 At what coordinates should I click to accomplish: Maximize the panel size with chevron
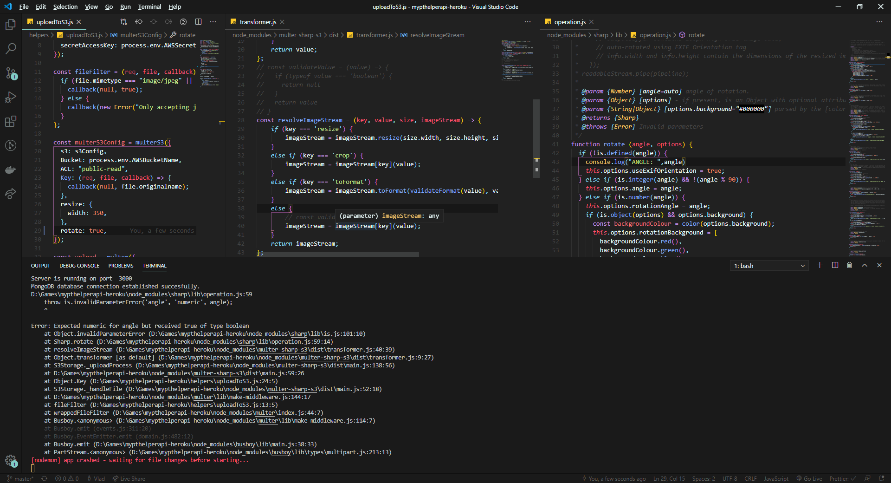coord(865,265)
